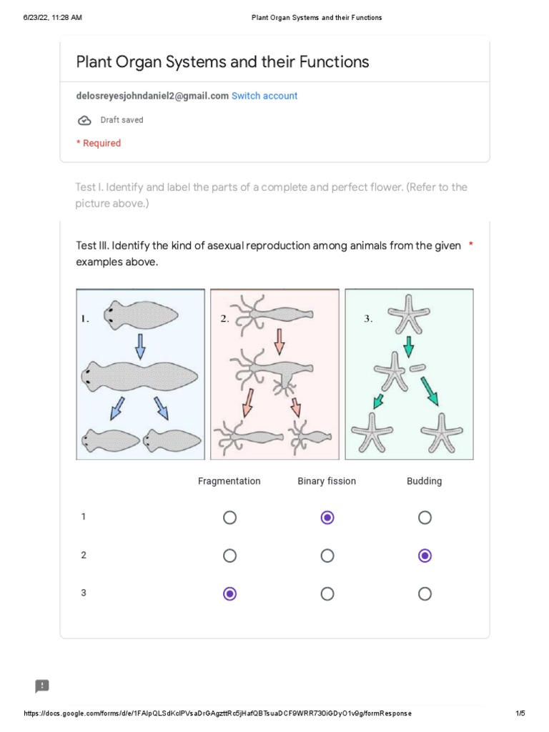The height and width of the screenshot is (732, 549).
Task: Select Fragmentation for row 3
Action: tap(229, 593)
